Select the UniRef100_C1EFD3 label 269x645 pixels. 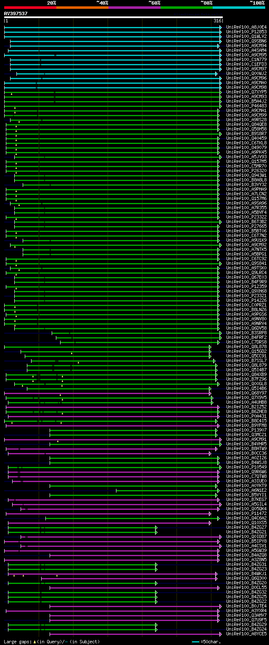(246, 64)
